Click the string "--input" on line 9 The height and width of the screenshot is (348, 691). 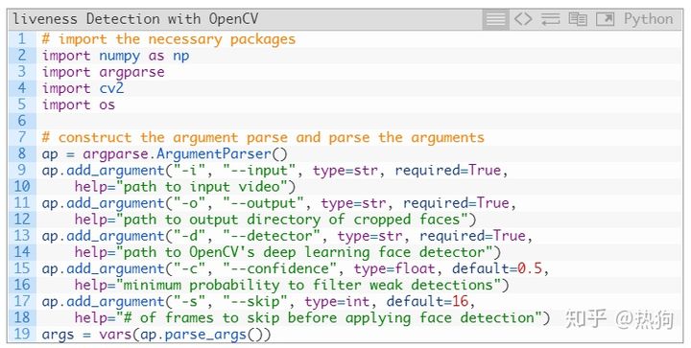coord(263,171)
